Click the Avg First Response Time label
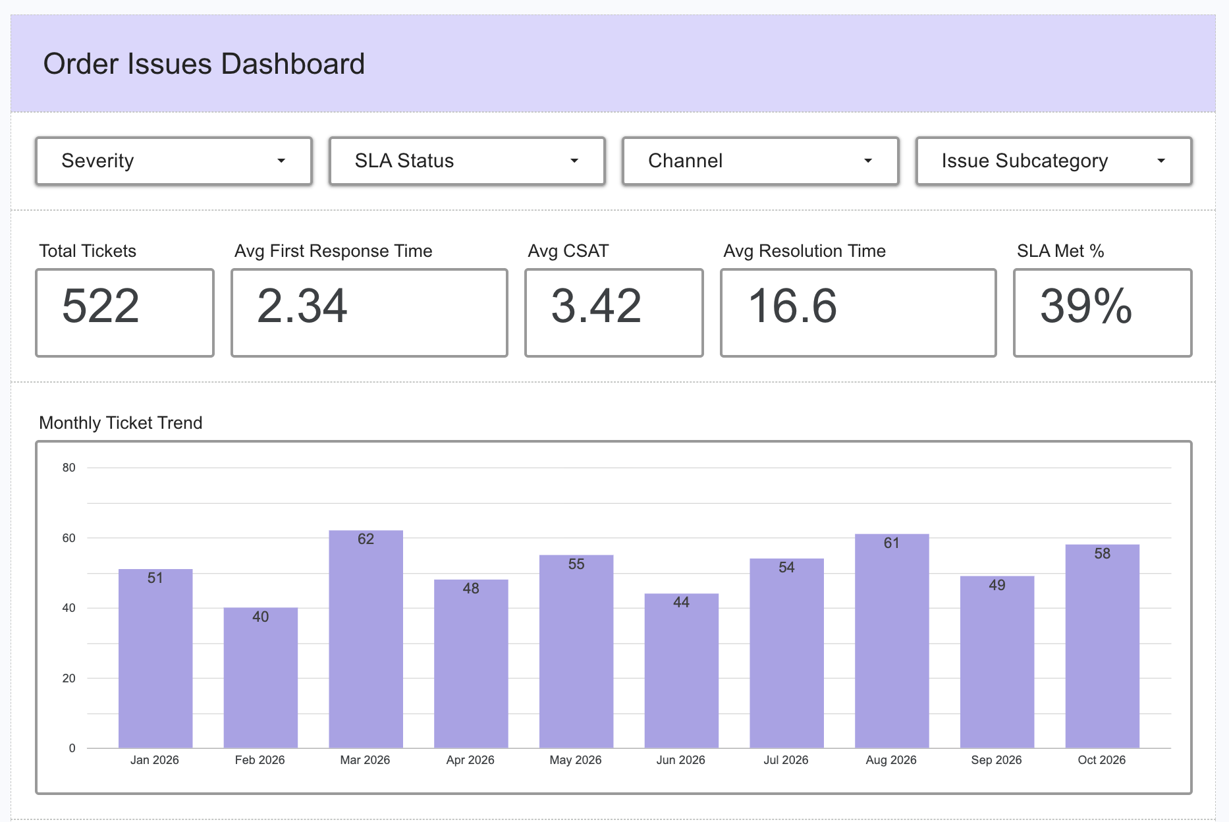The image size is (1229, 822). (x=333, y=251)
